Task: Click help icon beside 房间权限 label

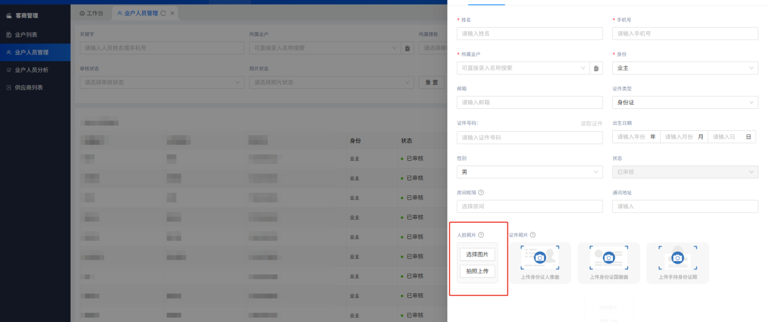Action: [x=481, y=193]
